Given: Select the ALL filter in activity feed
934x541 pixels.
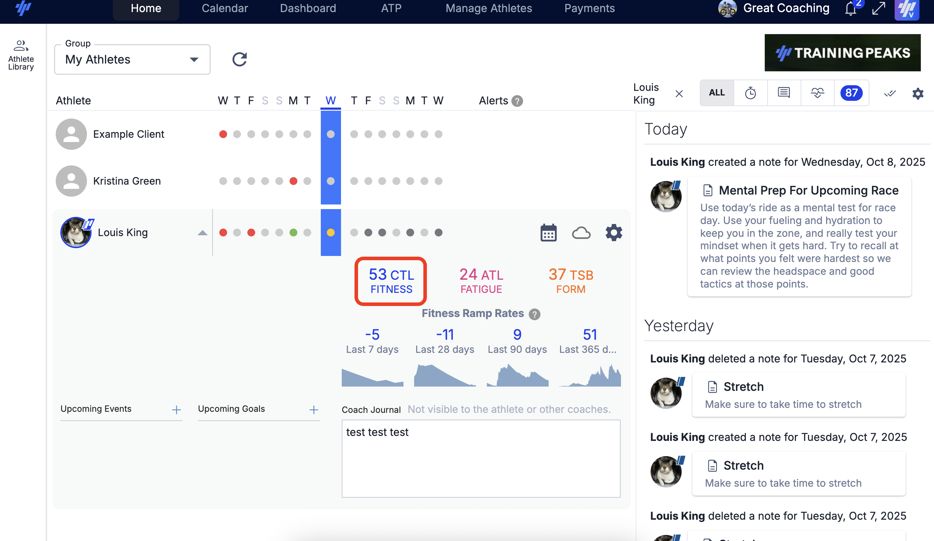Looking at the screenshot, I should tap(716, 93).
